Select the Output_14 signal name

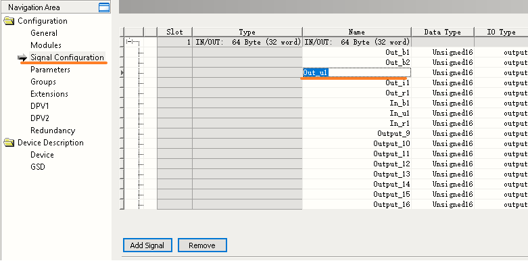click(x=391, y=184)
